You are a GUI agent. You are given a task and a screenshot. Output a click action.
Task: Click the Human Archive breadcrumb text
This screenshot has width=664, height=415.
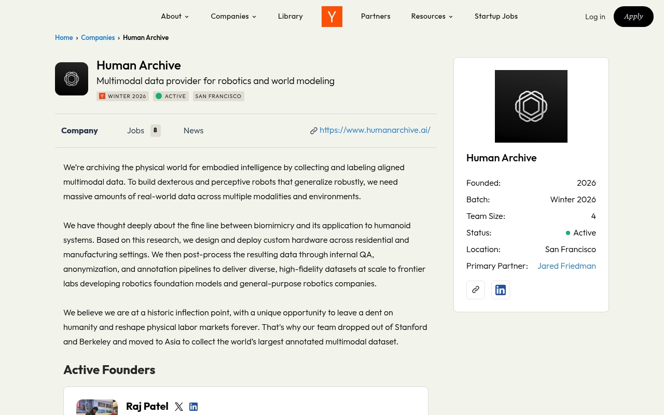coord(146,37)
